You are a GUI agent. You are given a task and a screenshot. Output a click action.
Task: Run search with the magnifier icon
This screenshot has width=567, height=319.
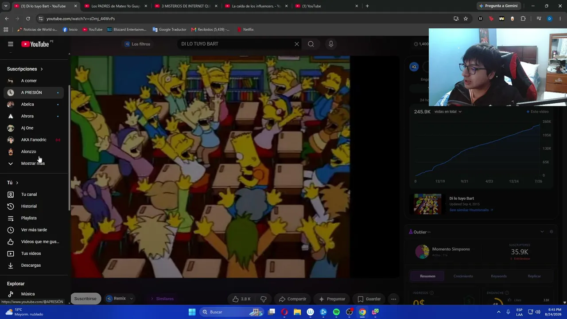(x=311, y=44)
